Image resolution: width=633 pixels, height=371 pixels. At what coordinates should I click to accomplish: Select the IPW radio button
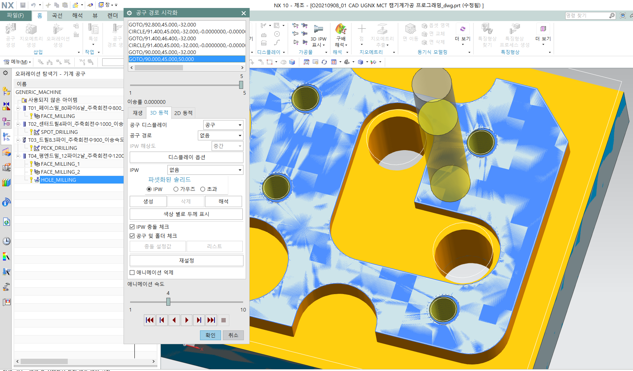pos(149,189)
